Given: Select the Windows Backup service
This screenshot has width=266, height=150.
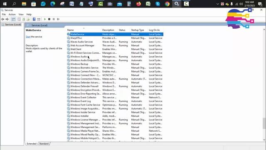Looking at the screenshot, I should (x=115, y=64).
